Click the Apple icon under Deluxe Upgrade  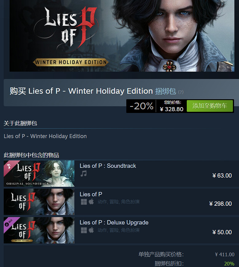click(91, 230)
